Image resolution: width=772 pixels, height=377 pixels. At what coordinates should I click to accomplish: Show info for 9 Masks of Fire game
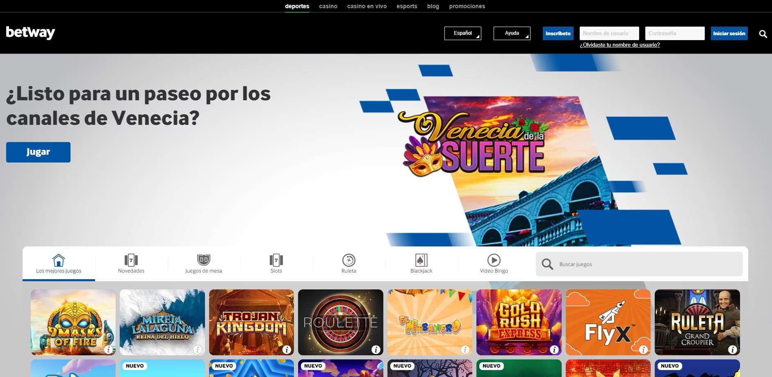click(109, 349)
